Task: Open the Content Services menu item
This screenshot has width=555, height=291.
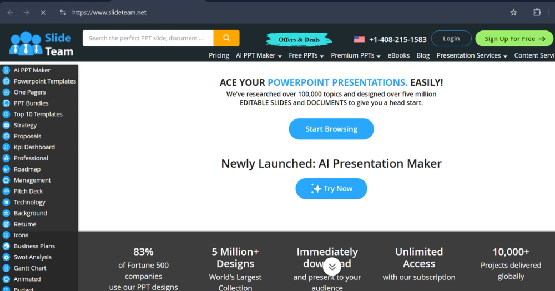Action: 534,55
